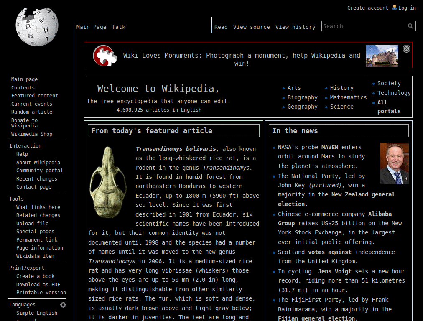428x321 pixels.
Task: Open the Technology portal
Action: 394,93
